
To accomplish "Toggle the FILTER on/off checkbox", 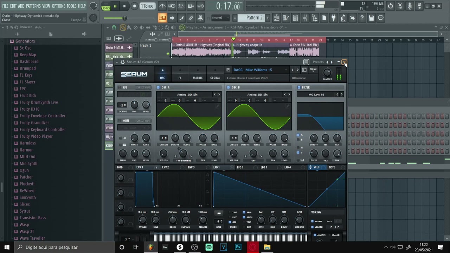I will [x=299, y=87].
